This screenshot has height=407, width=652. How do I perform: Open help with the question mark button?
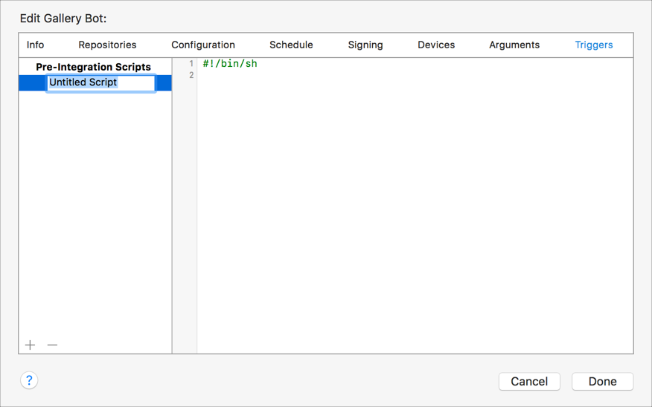pos(29,380)
